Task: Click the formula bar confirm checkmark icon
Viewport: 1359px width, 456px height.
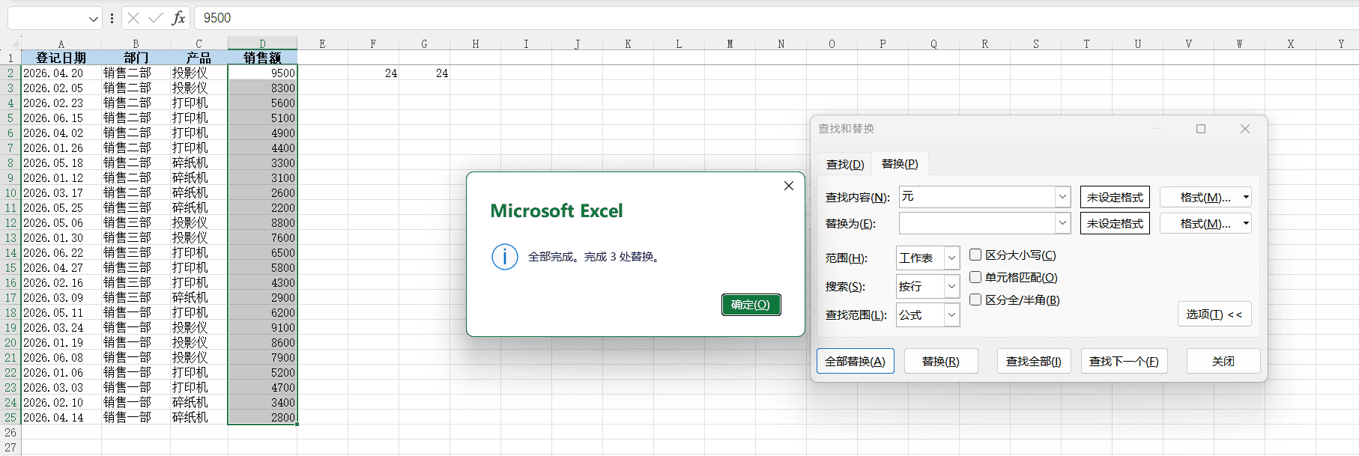Action: click(x=156, y=18)
